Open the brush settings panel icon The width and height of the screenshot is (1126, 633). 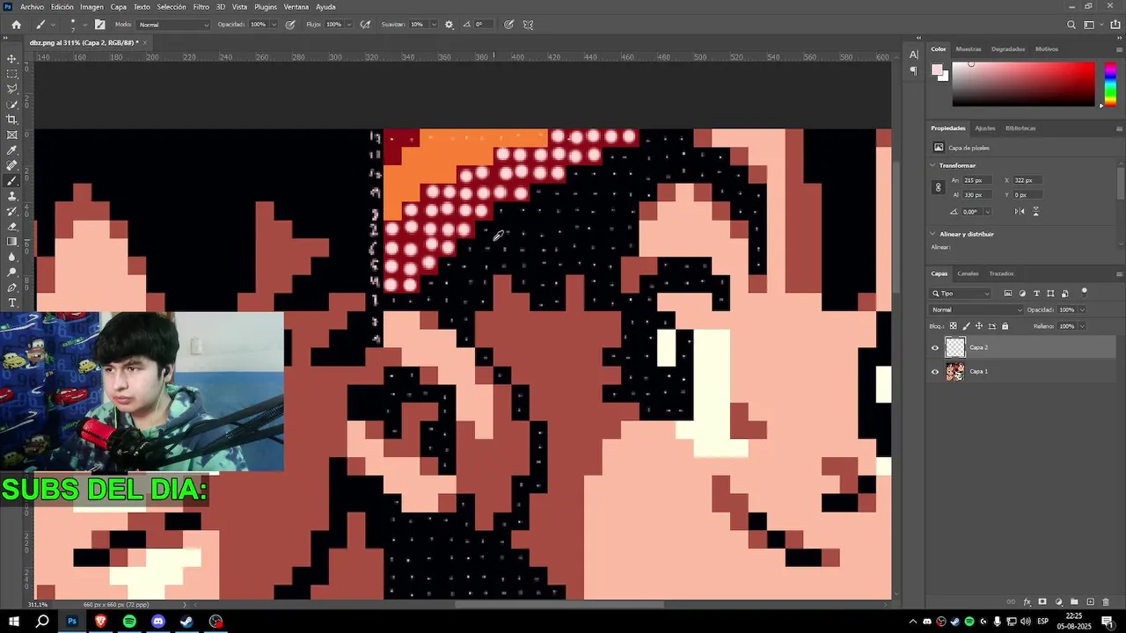click(99, 25)
